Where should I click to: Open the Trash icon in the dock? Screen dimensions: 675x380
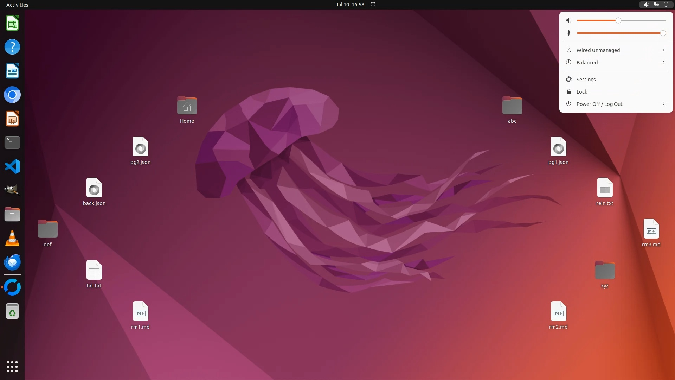coord(12,311)
